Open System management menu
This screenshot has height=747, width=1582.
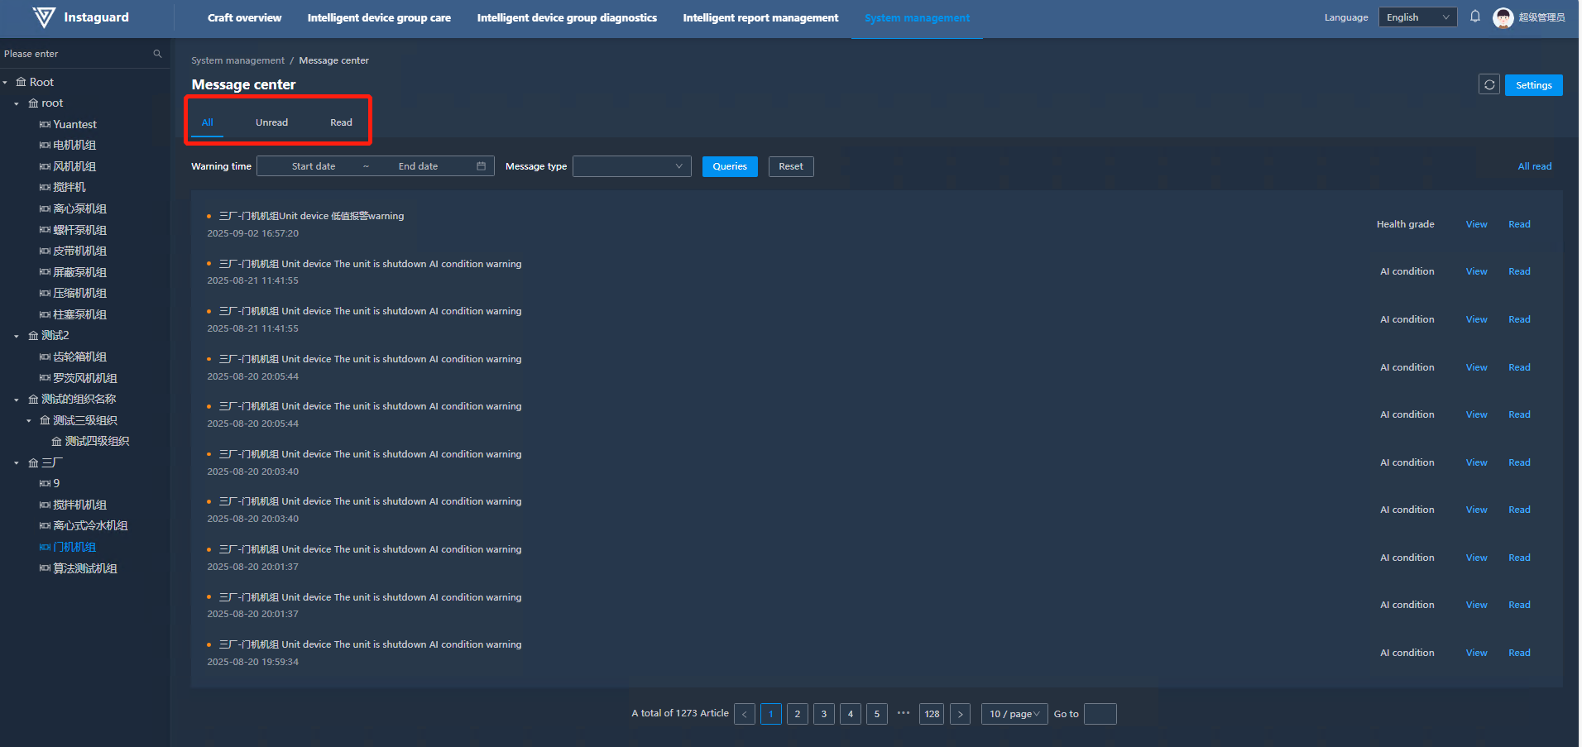tap(917, 17)
